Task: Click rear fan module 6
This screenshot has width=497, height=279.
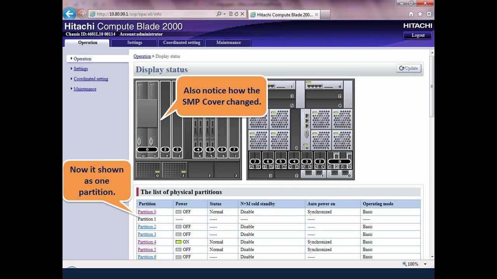Action: (x=280, y=140)
